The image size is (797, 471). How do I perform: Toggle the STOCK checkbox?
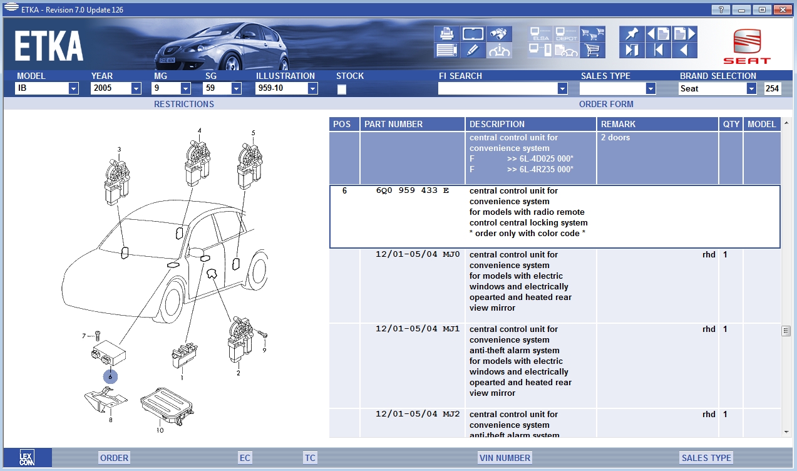pyautogui.click(x=341, y=89)
